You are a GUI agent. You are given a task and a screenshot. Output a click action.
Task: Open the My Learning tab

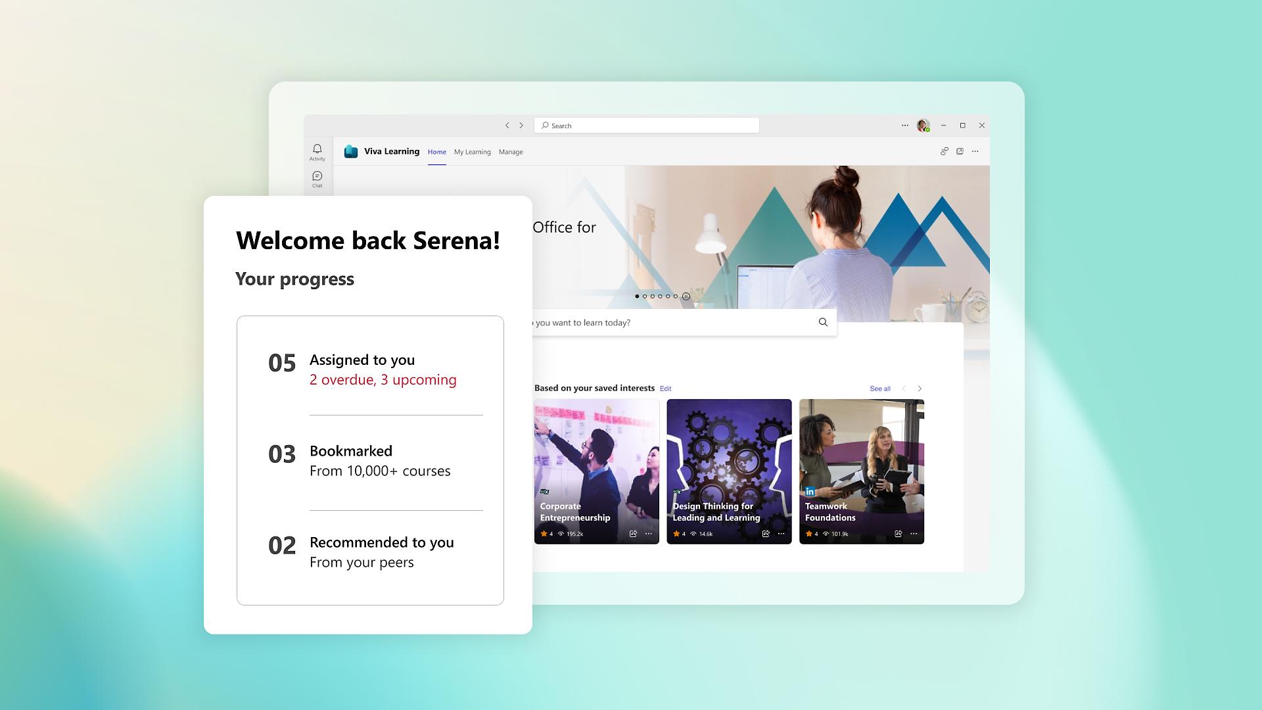[473, 152]
